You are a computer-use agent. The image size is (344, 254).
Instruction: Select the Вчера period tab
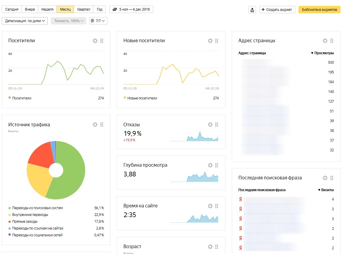[x=30, y=9]
